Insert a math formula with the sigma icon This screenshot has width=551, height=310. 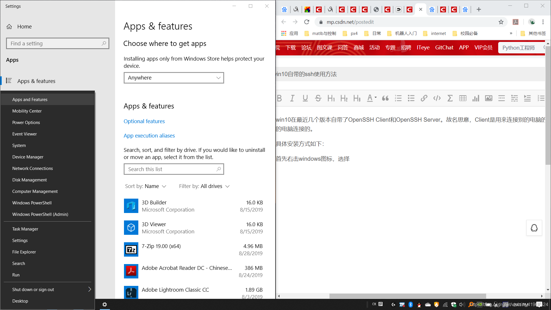click(x=450, y=98)
